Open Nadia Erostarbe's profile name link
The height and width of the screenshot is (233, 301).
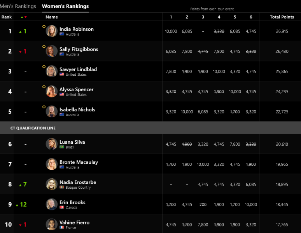point(78,182)
